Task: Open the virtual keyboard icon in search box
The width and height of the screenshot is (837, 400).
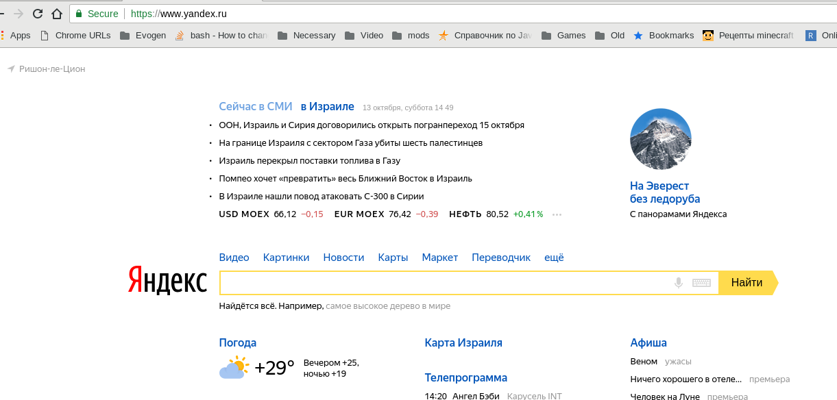Action: (x=701, y=283)
